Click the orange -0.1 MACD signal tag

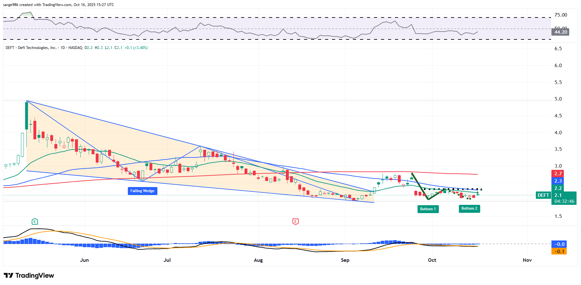[559, 252]
